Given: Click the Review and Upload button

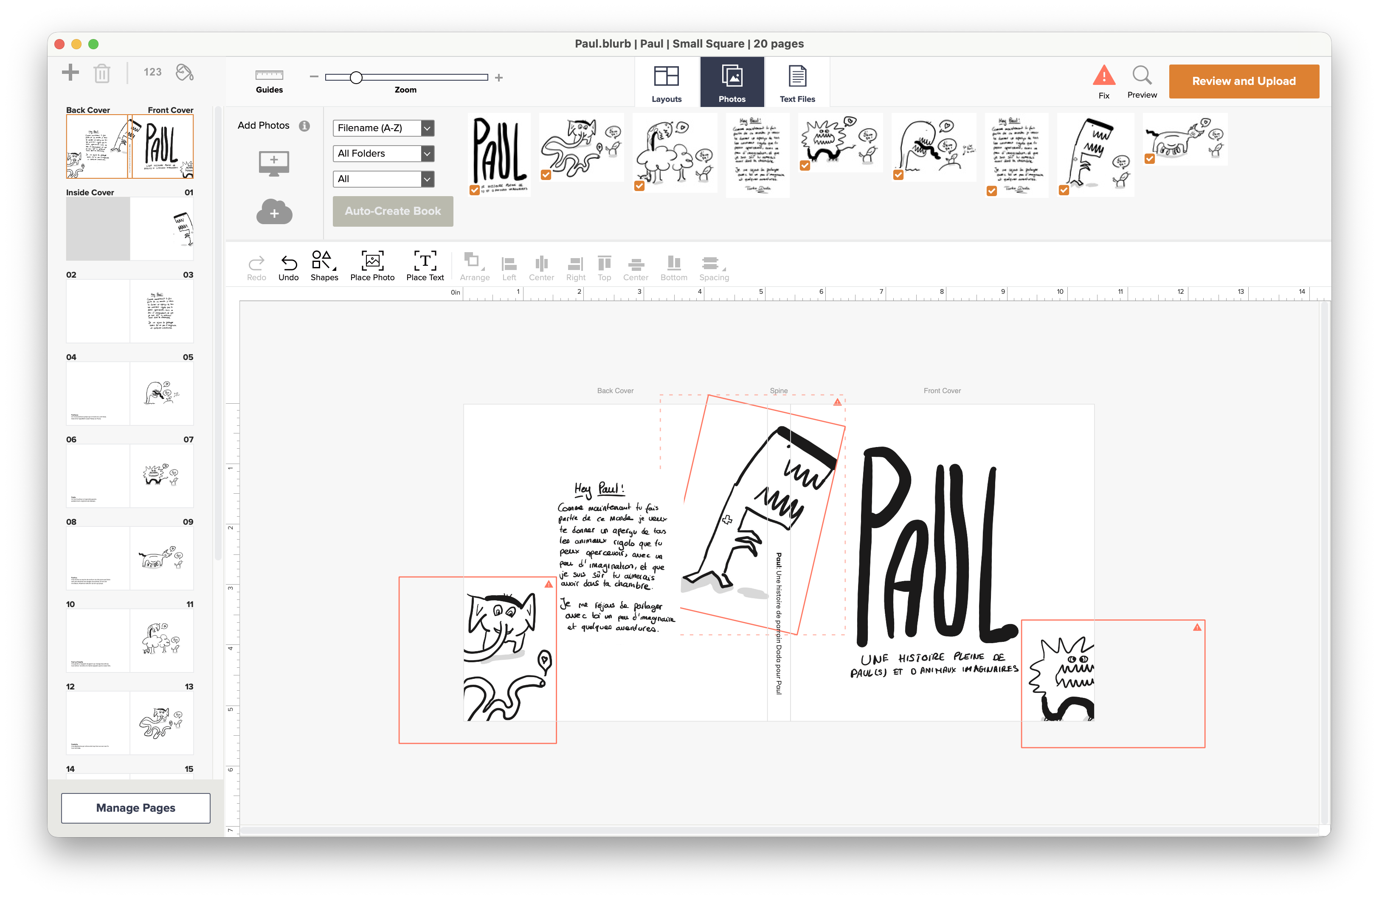Looking at the screenshot, I should (1244, 81).
